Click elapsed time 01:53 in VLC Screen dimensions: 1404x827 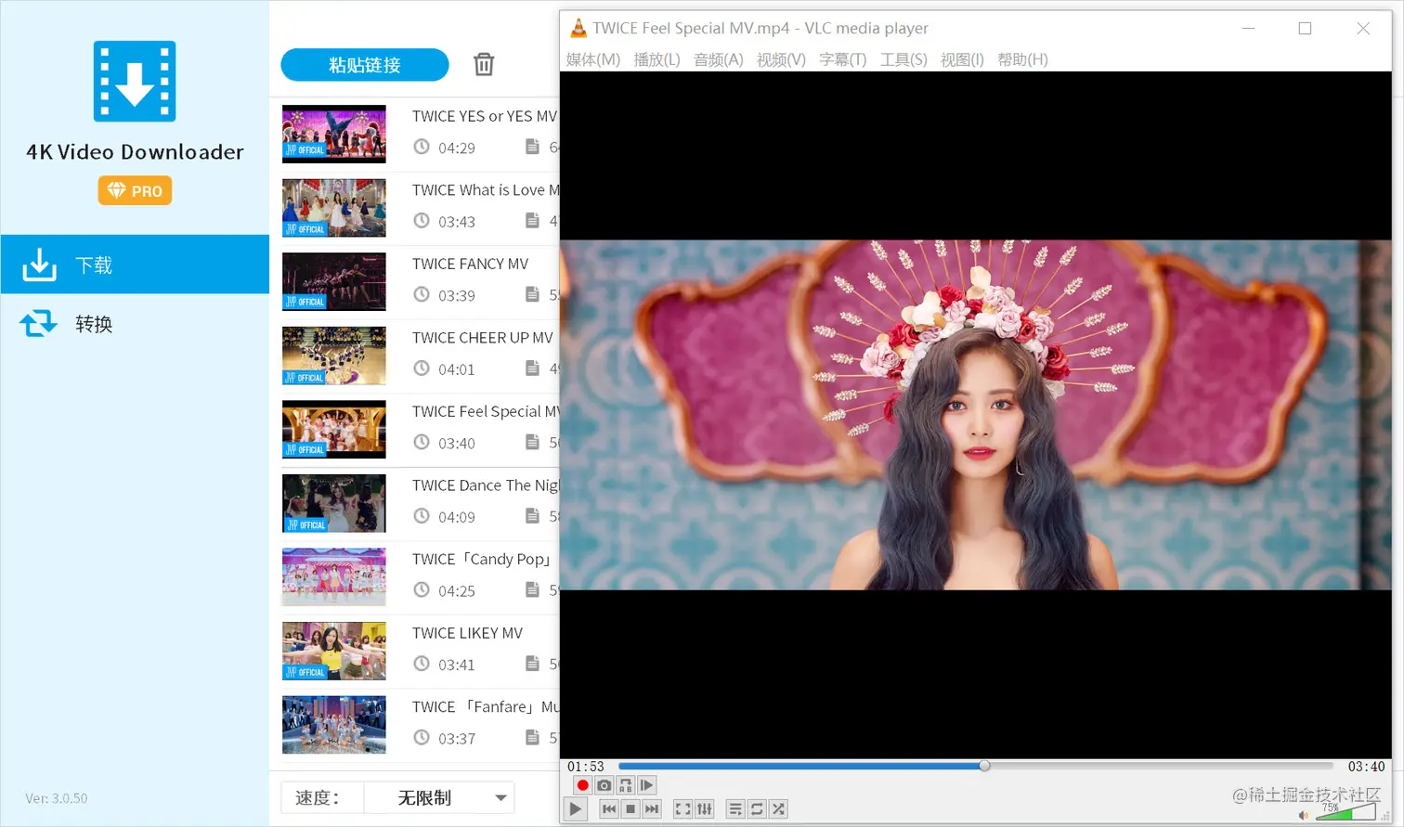[x=585, y=767]
